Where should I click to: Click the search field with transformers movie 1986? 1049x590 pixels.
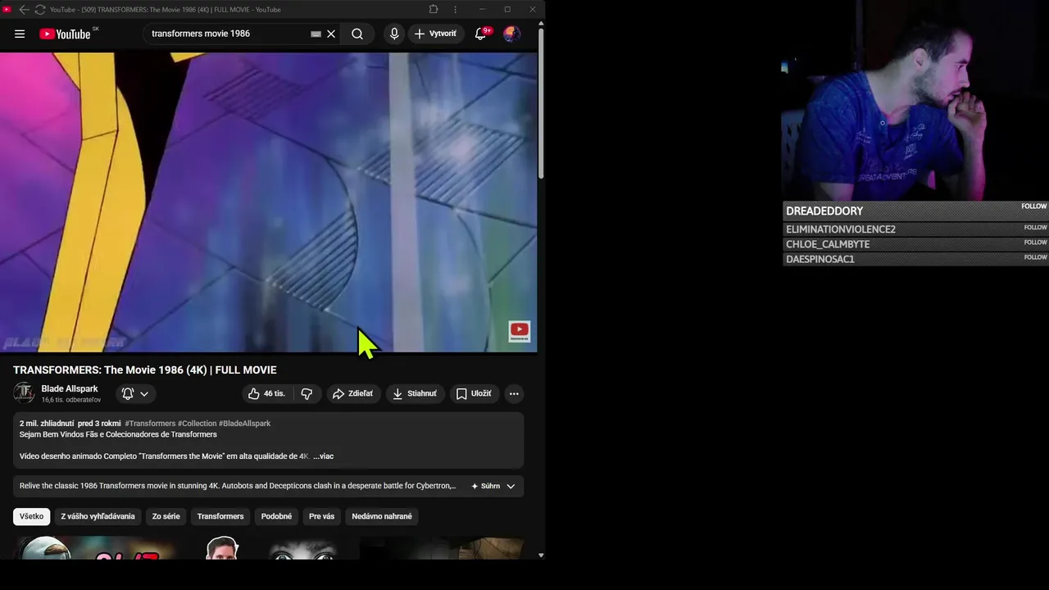tap(225, 34)
